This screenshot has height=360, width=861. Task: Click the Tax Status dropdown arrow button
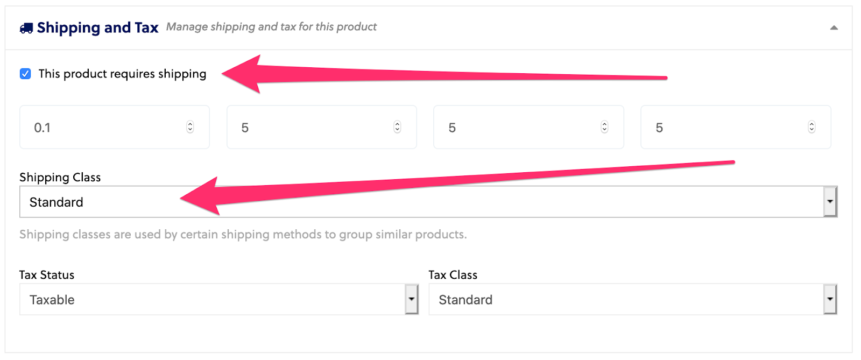click(412, 300)
